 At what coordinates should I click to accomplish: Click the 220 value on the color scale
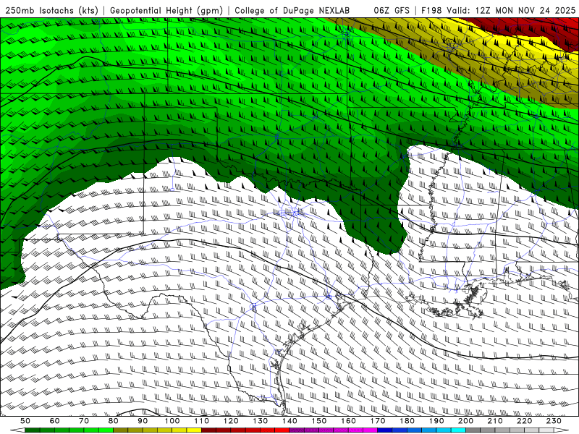(x=524, y=421)
